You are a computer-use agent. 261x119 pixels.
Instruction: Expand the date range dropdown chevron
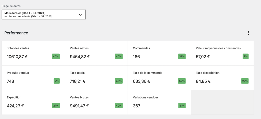click(x=80, y=15)
